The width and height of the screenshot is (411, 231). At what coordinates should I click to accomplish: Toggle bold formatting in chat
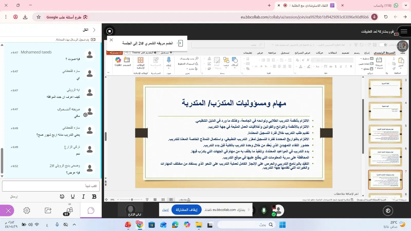tap(94, 197)
